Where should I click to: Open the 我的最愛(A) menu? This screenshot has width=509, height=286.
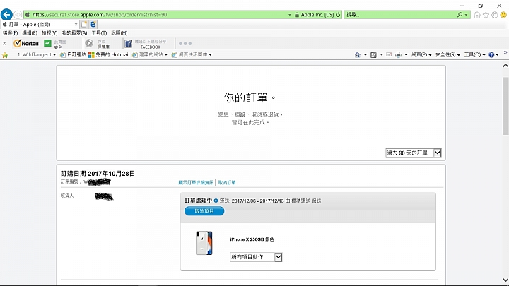pyautogui.click(x=74, y=33)
